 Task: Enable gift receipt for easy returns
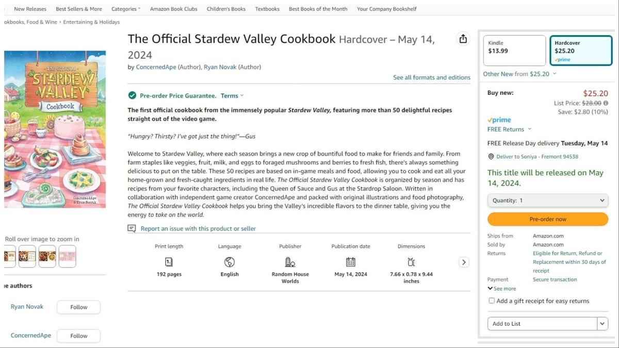[x=491, y=300]
